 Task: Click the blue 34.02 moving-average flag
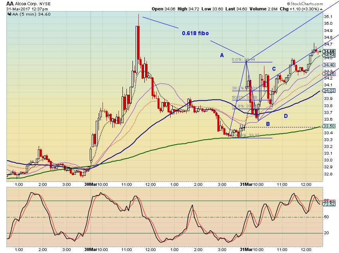coord(329,91)
